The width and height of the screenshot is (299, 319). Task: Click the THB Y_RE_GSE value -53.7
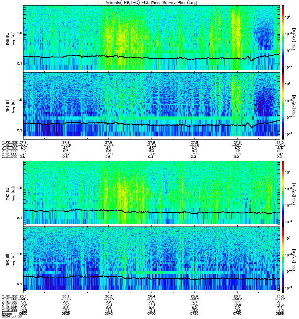(x=23, y=145)
